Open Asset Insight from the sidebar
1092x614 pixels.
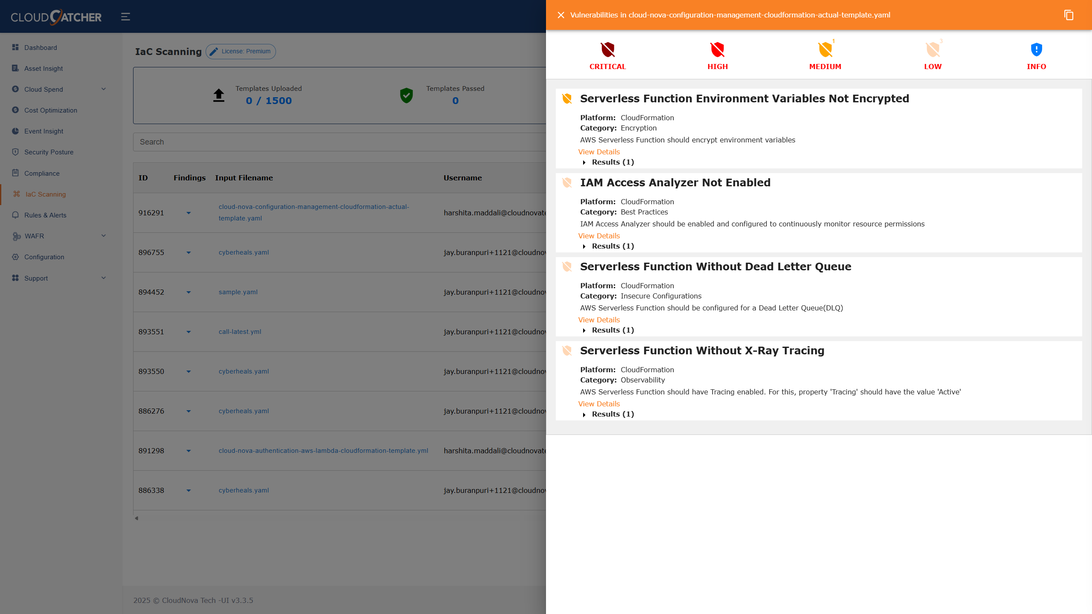click(44, 68)
